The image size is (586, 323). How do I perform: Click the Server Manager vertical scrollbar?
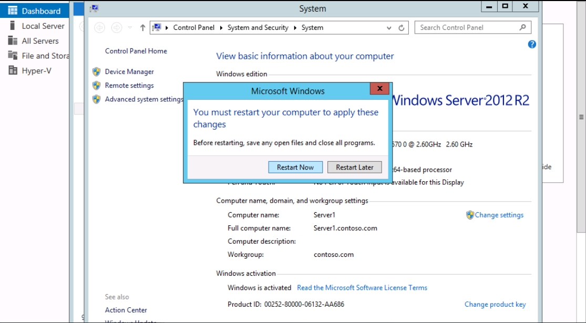click(581, 117)
